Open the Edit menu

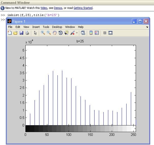click(x=18, y=27)
